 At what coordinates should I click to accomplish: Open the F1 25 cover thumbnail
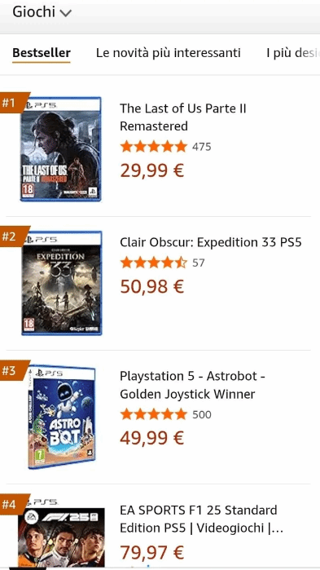pos(61,532)
